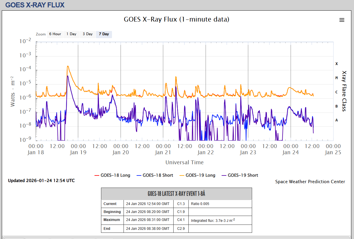Switch zoom to 3 Day view

point(87,34)
